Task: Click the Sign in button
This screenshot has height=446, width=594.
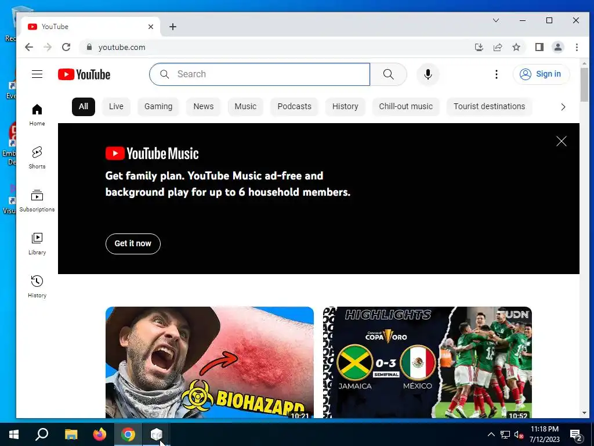Action: [x=541, y=74]
